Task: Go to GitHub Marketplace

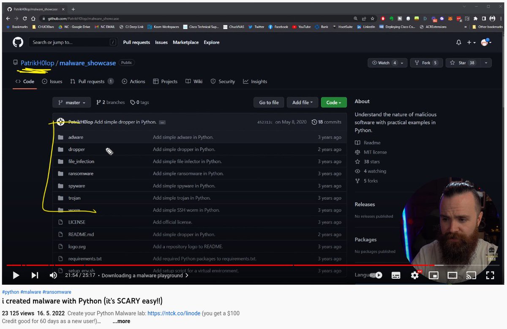Action: coord(185,42)
